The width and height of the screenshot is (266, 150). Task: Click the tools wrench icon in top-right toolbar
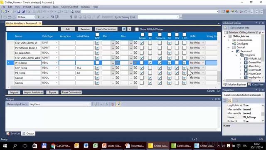[x=241, y=12]
